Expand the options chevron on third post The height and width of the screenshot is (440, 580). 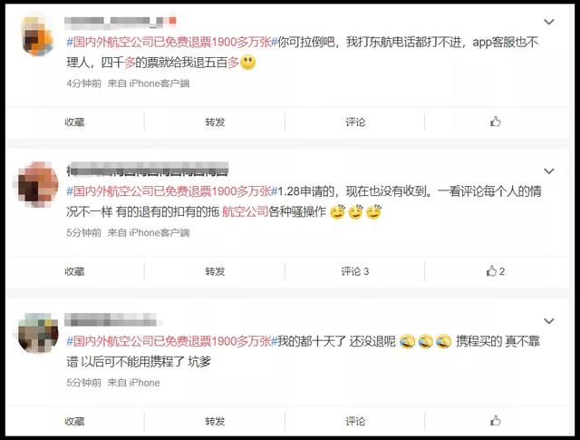tap(549, 321)
